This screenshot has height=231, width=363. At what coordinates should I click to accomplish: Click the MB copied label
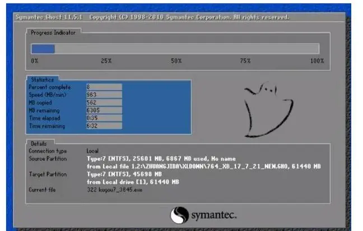pyautogui.click(x=40, y=103)
